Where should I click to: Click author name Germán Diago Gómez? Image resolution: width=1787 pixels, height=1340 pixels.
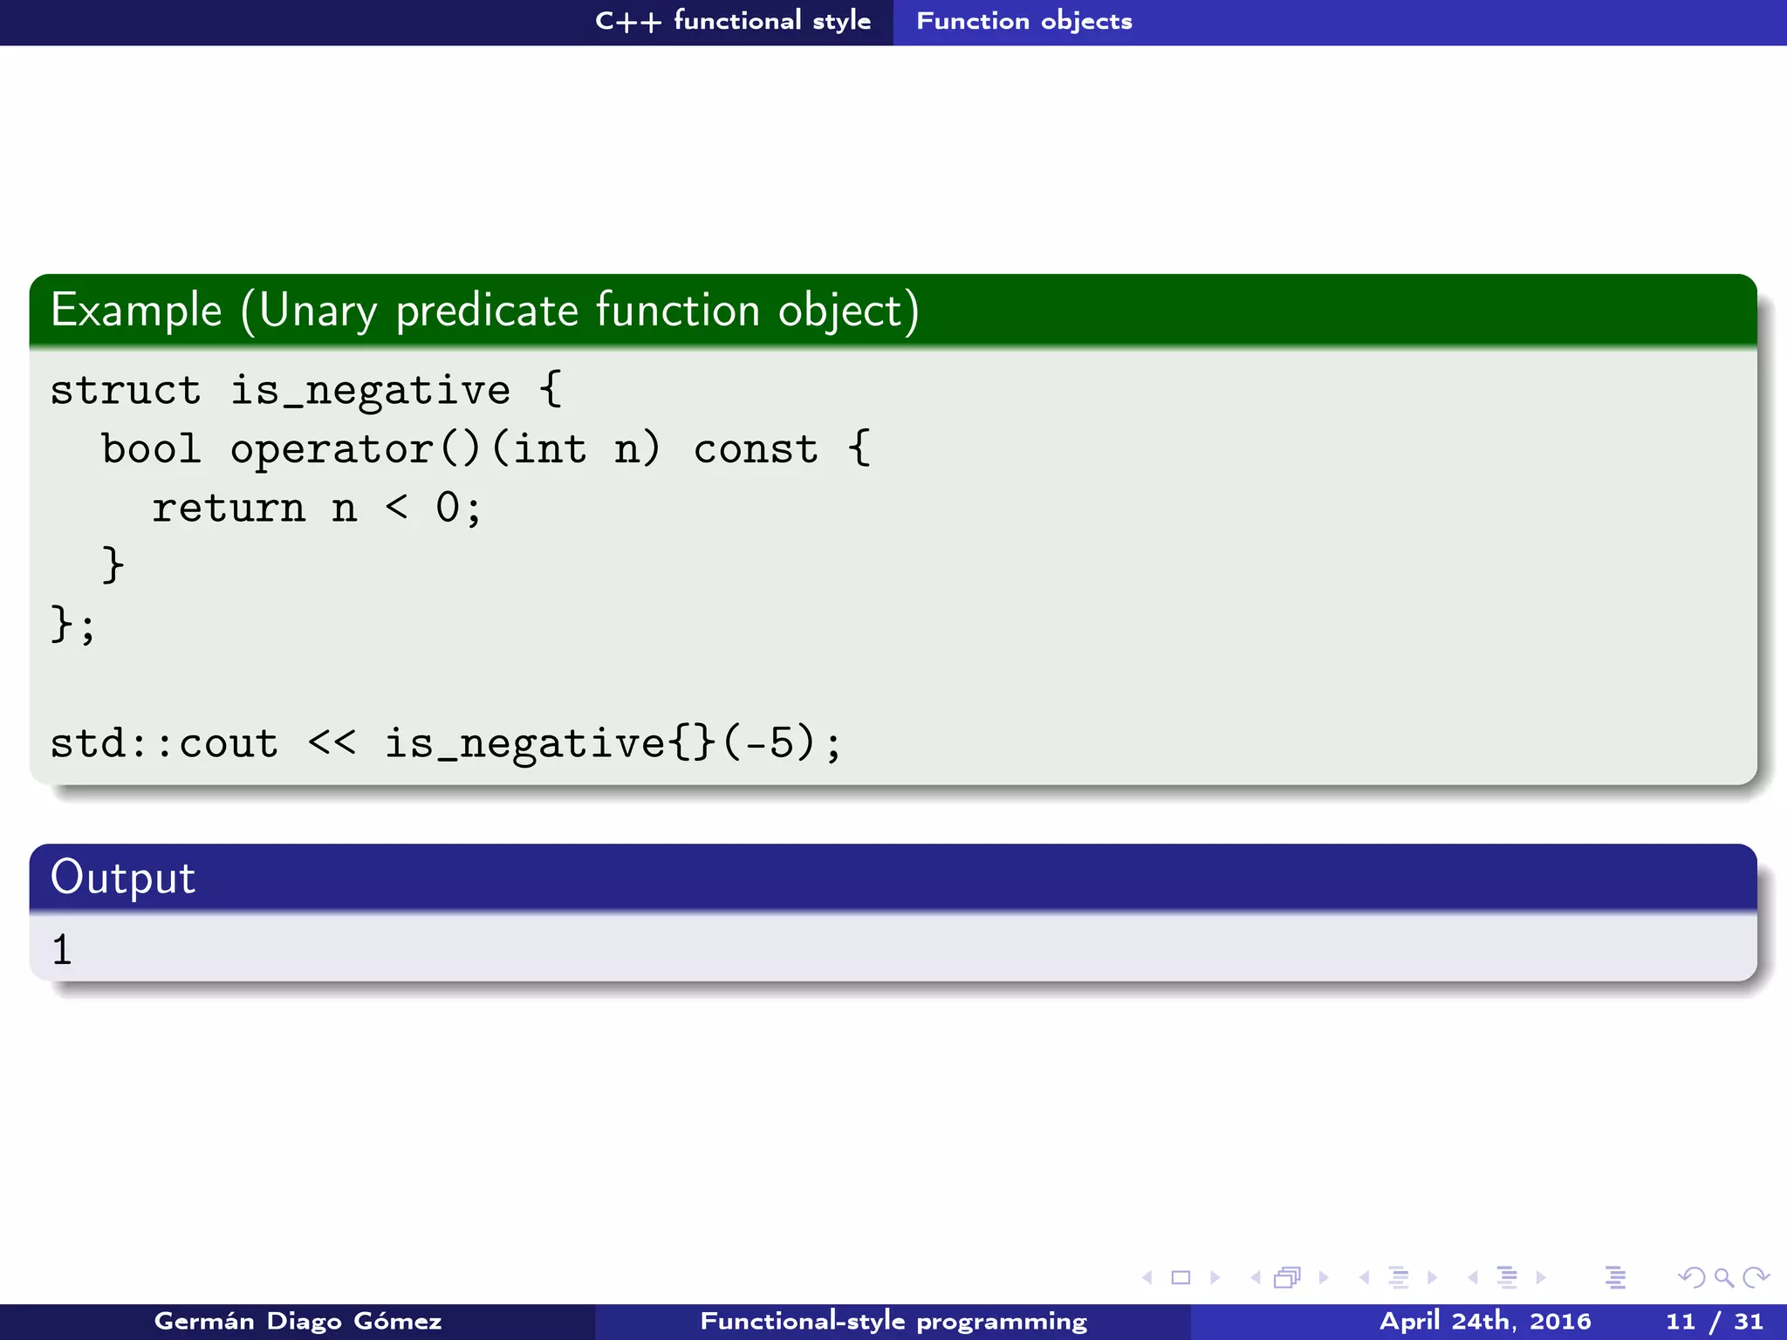pos(298,1322)
